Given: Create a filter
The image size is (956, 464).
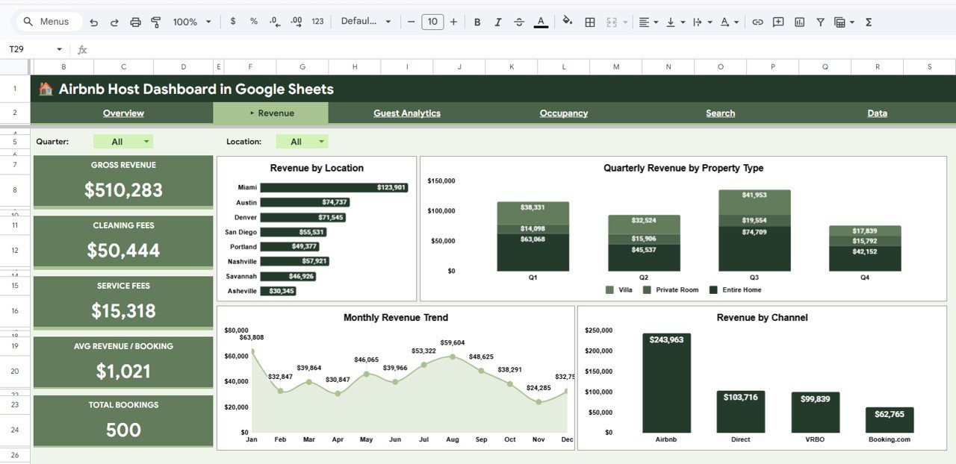Looking at the screenshot, I should 819,22.
